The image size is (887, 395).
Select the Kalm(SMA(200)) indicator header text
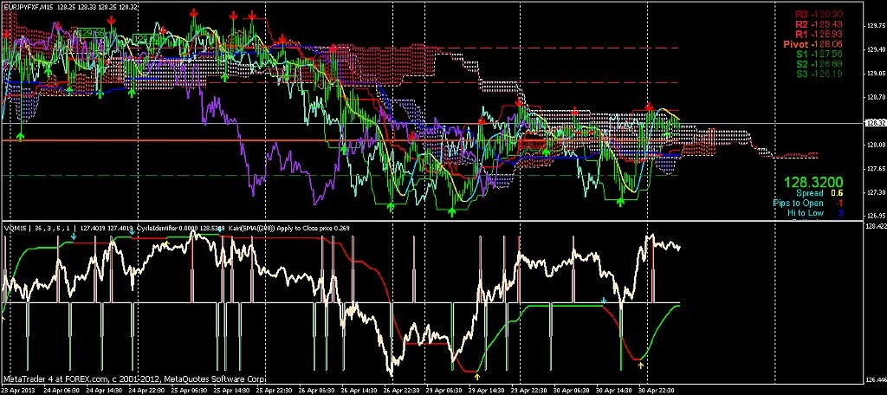[x=250, y=228]
